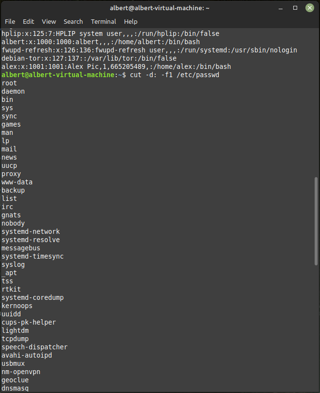Click the vertical scrollbar thumb
The width and height of the screenshot is (320, 393).
point(316,221)
